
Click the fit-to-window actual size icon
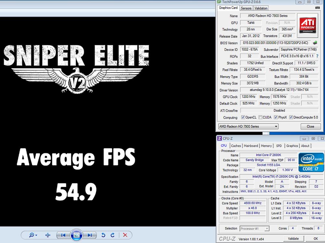[x=48, y=235]
